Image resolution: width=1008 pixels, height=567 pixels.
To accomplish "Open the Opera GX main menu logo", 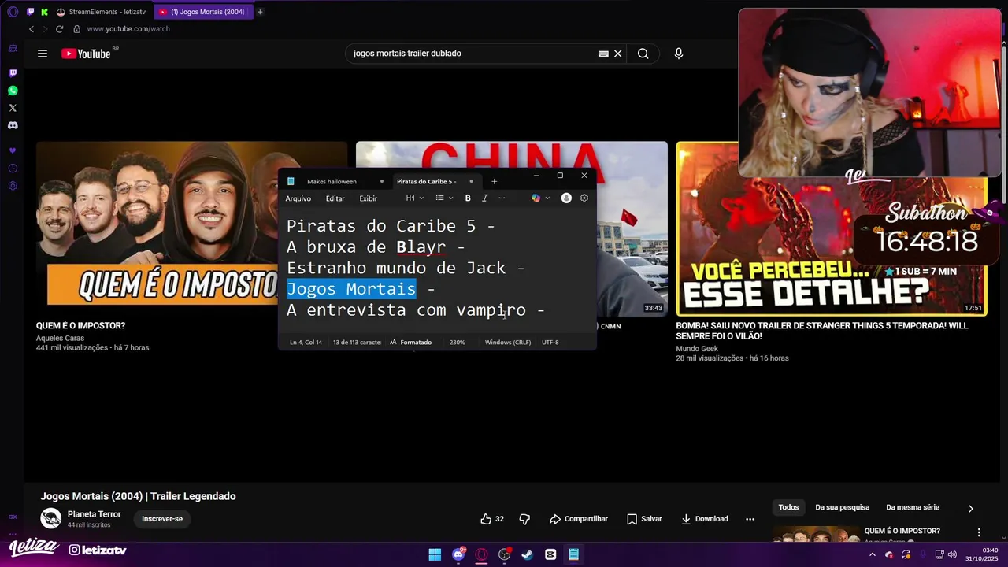I will click(13, 12).
